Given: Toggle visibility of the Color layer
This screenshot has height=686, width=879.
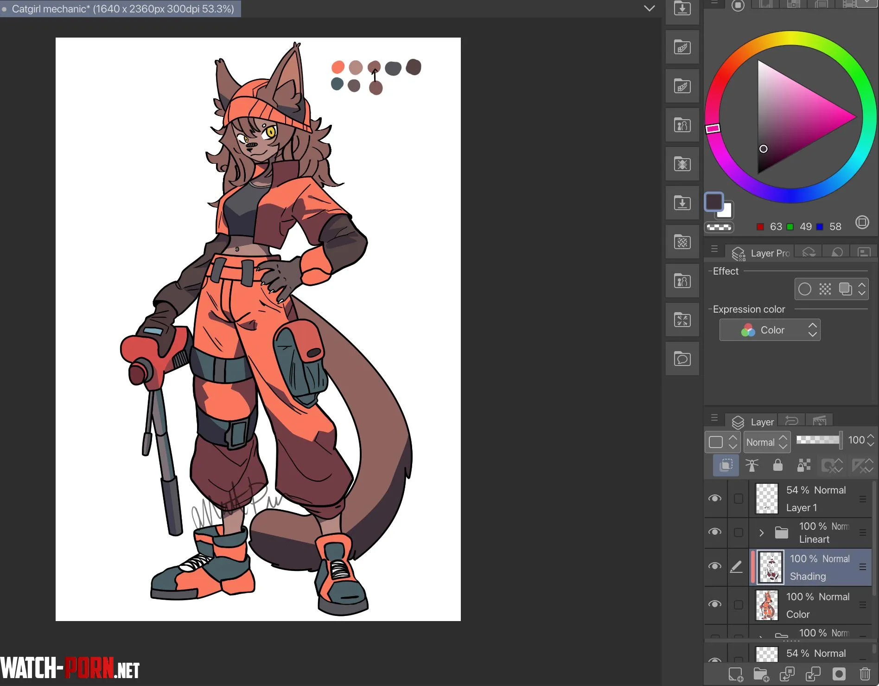Looking at the screenshot, I should (715, 604).
